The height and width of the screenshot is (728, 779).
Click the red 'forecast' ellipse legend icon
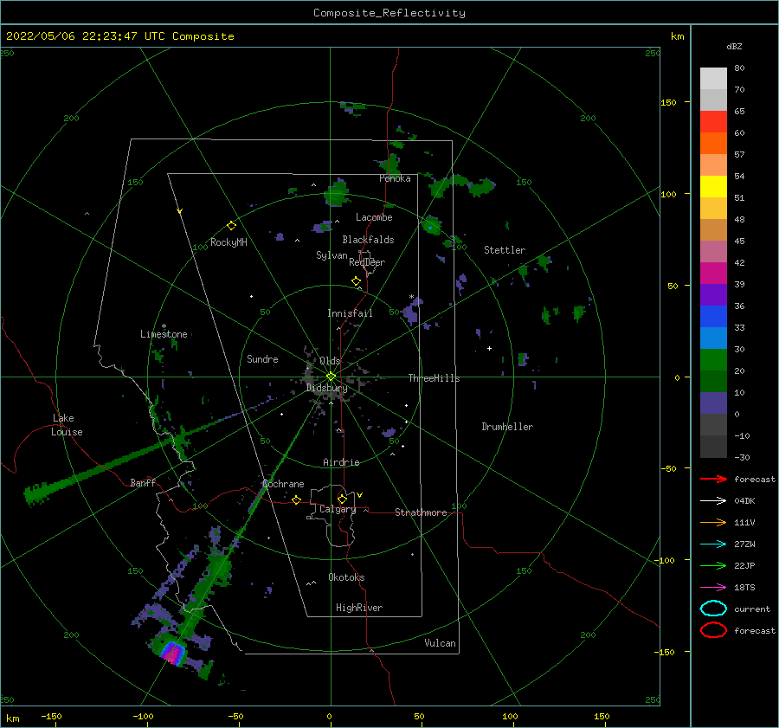713,630
